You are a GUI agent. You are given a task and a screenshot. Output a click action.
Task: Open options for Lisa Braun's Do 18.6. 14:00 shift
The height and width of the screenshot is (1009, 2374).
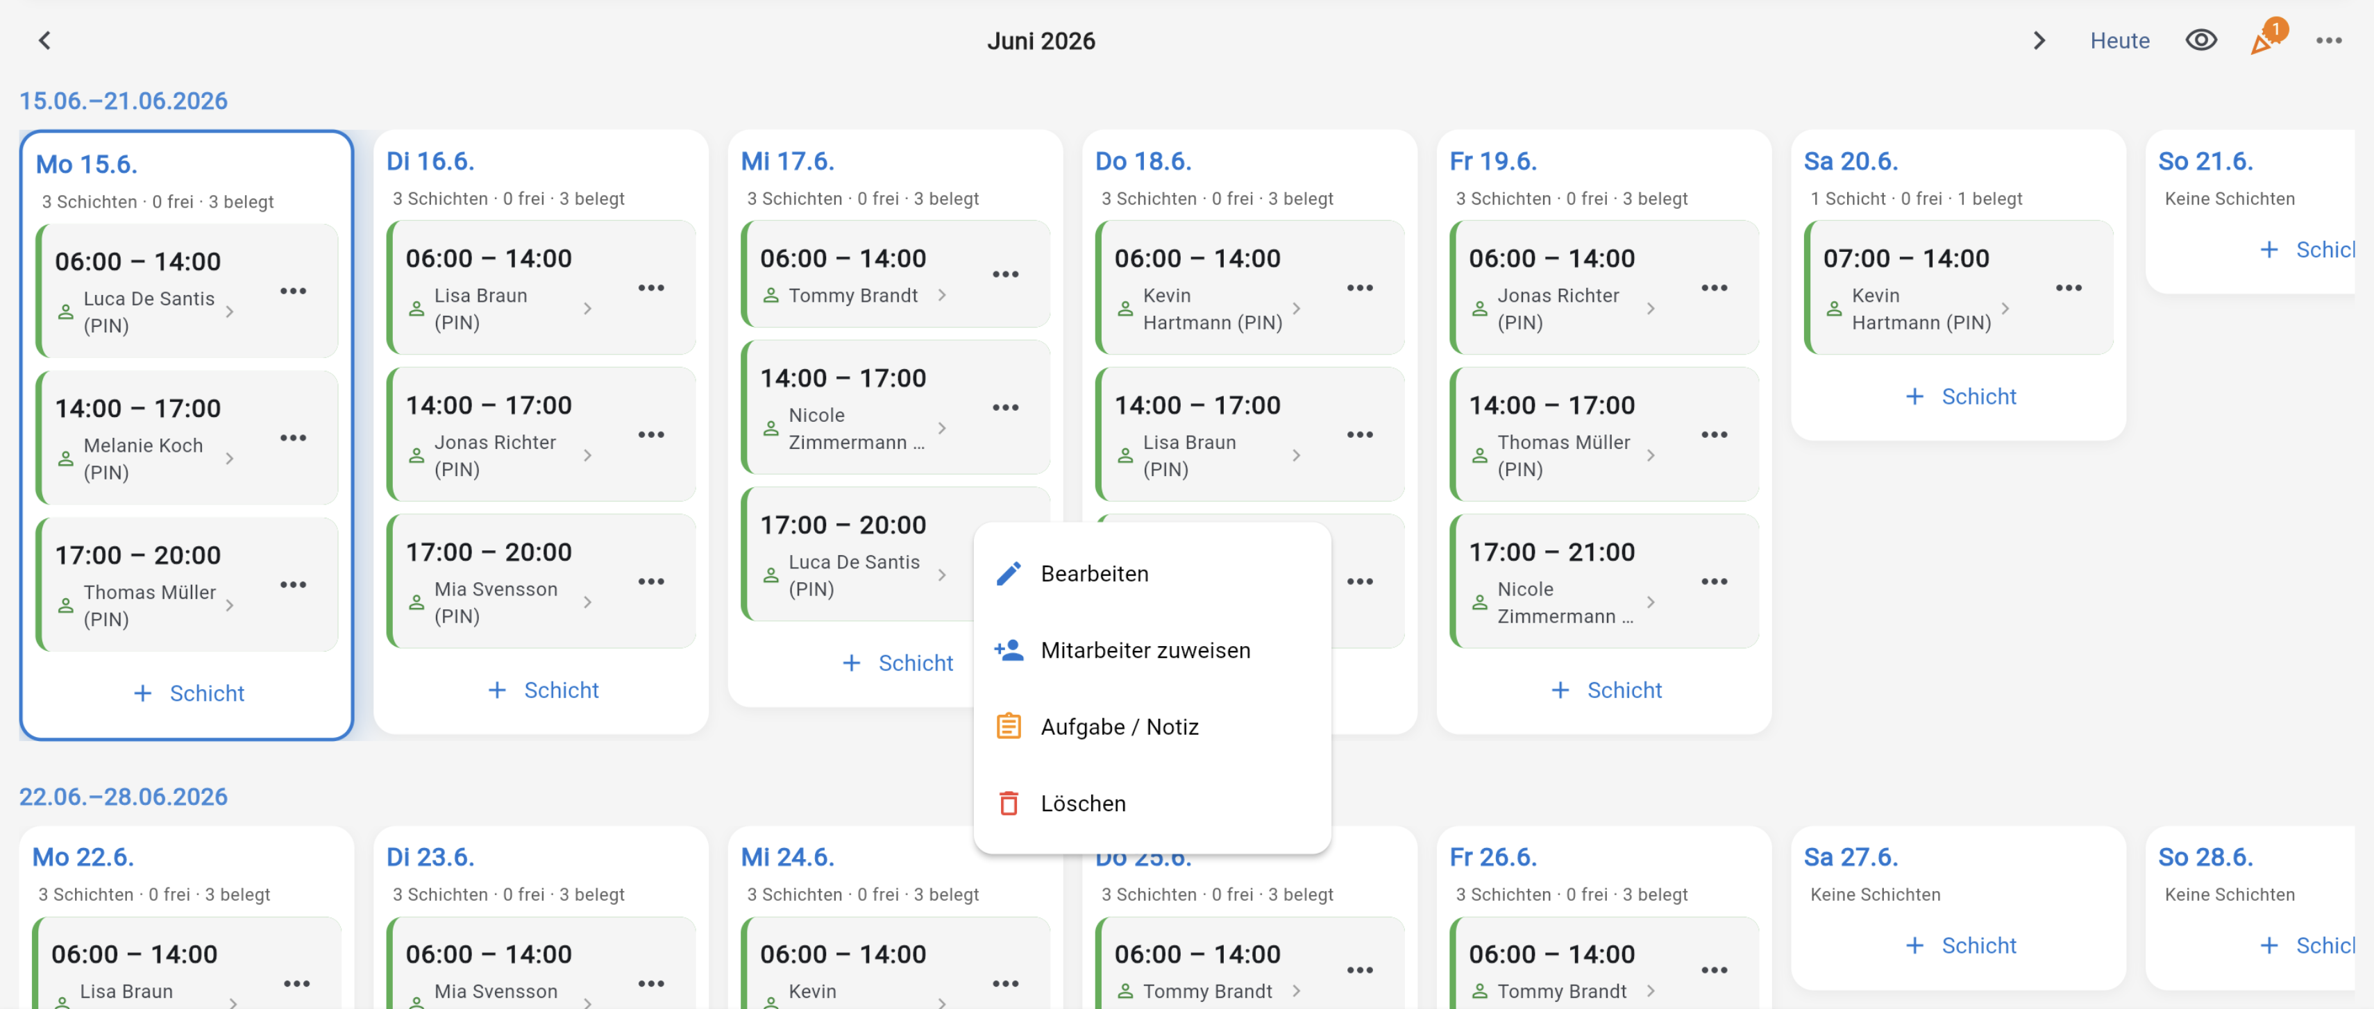pos(1359,434)
